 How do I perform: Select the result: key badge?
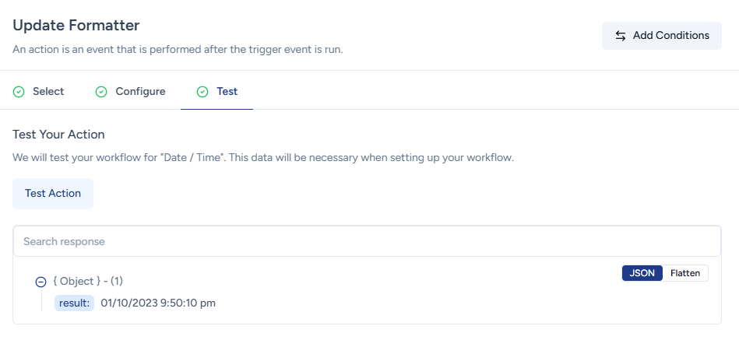click(x=74, y=303)
